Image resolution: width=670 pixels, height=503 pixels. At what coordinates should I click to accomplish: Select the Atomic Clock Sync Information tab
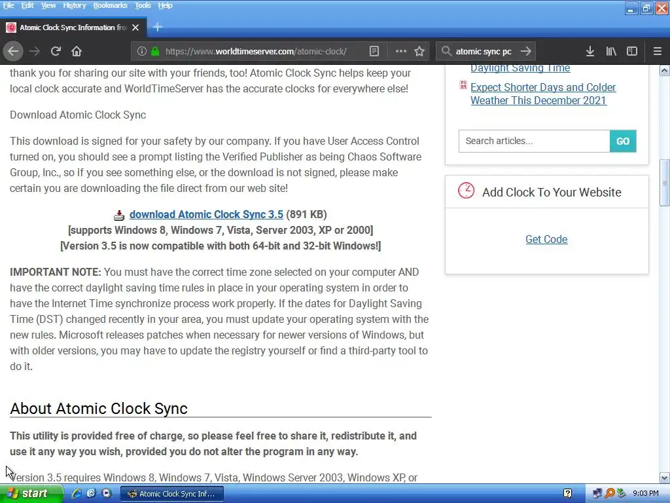click(73, 28)
